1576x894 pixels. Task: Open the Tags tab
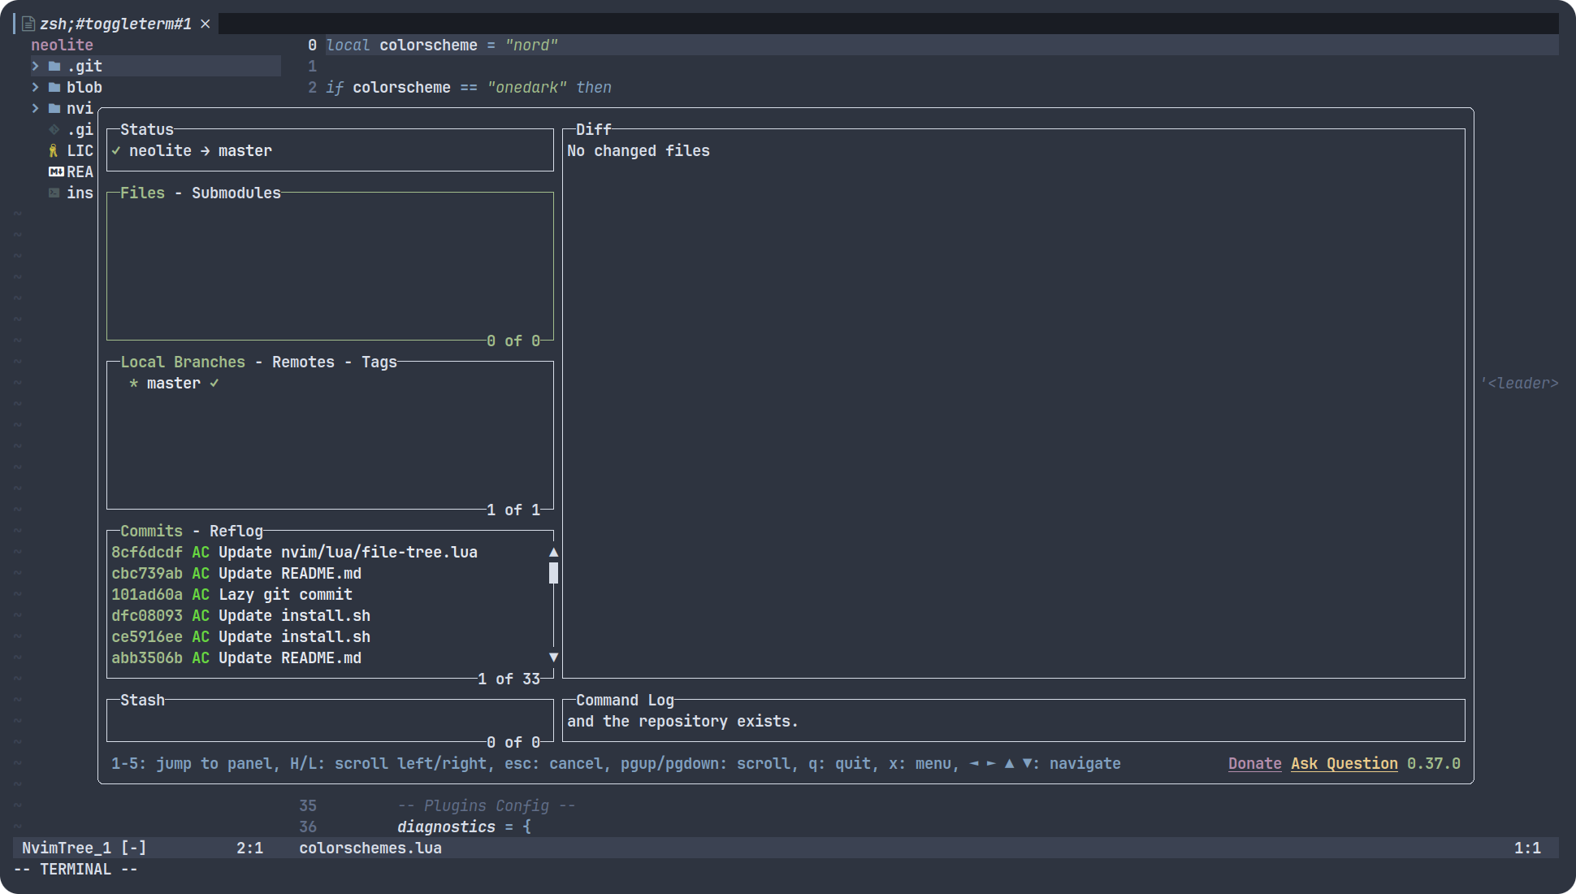click(x=379, y=362)
